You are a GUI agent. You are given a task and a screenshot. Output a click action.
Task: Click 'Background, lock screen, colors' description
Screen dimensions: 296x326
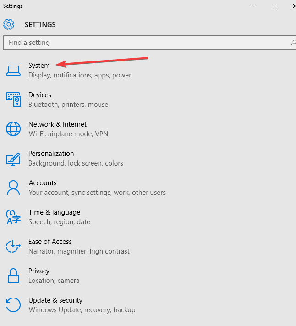coord(76,163)
